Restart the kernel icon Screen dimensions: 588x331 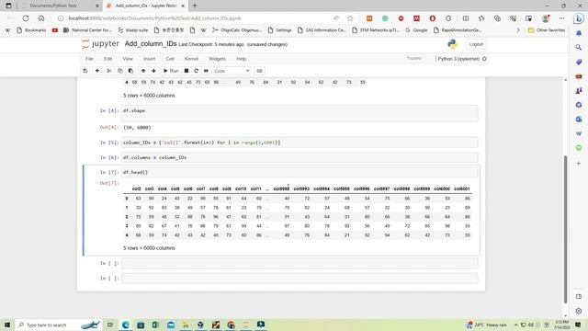[196, 71]
